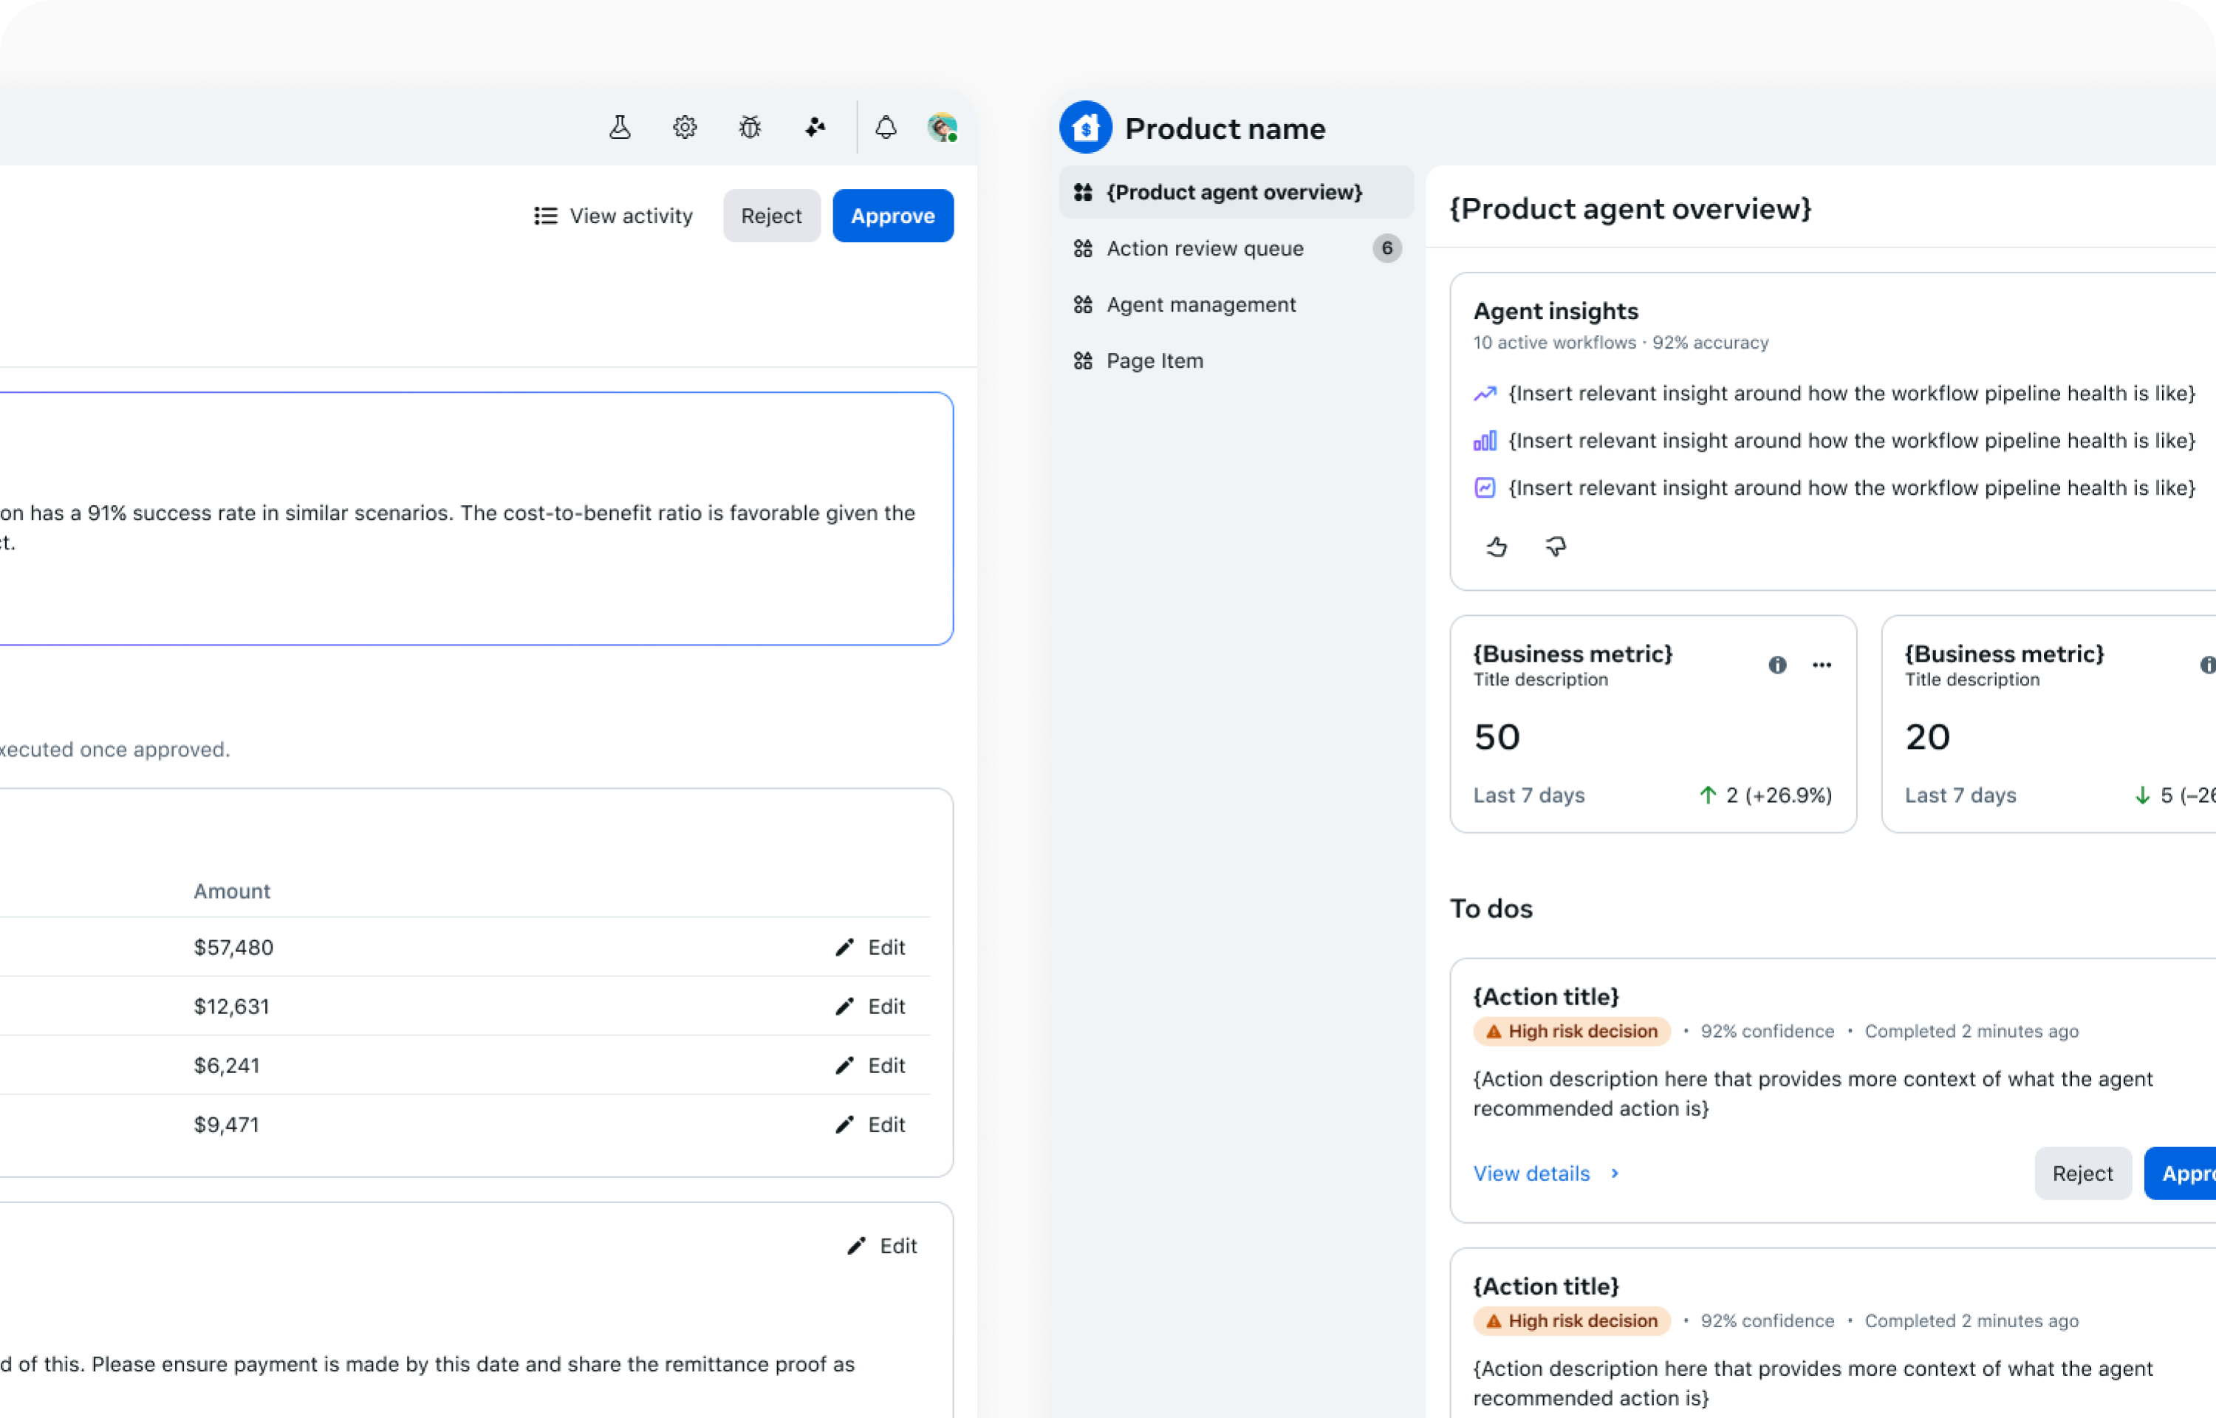The height and width of the screenshot is (1418, 2216).
Task: Open settings via the gear icon
Action: (684, 127)
